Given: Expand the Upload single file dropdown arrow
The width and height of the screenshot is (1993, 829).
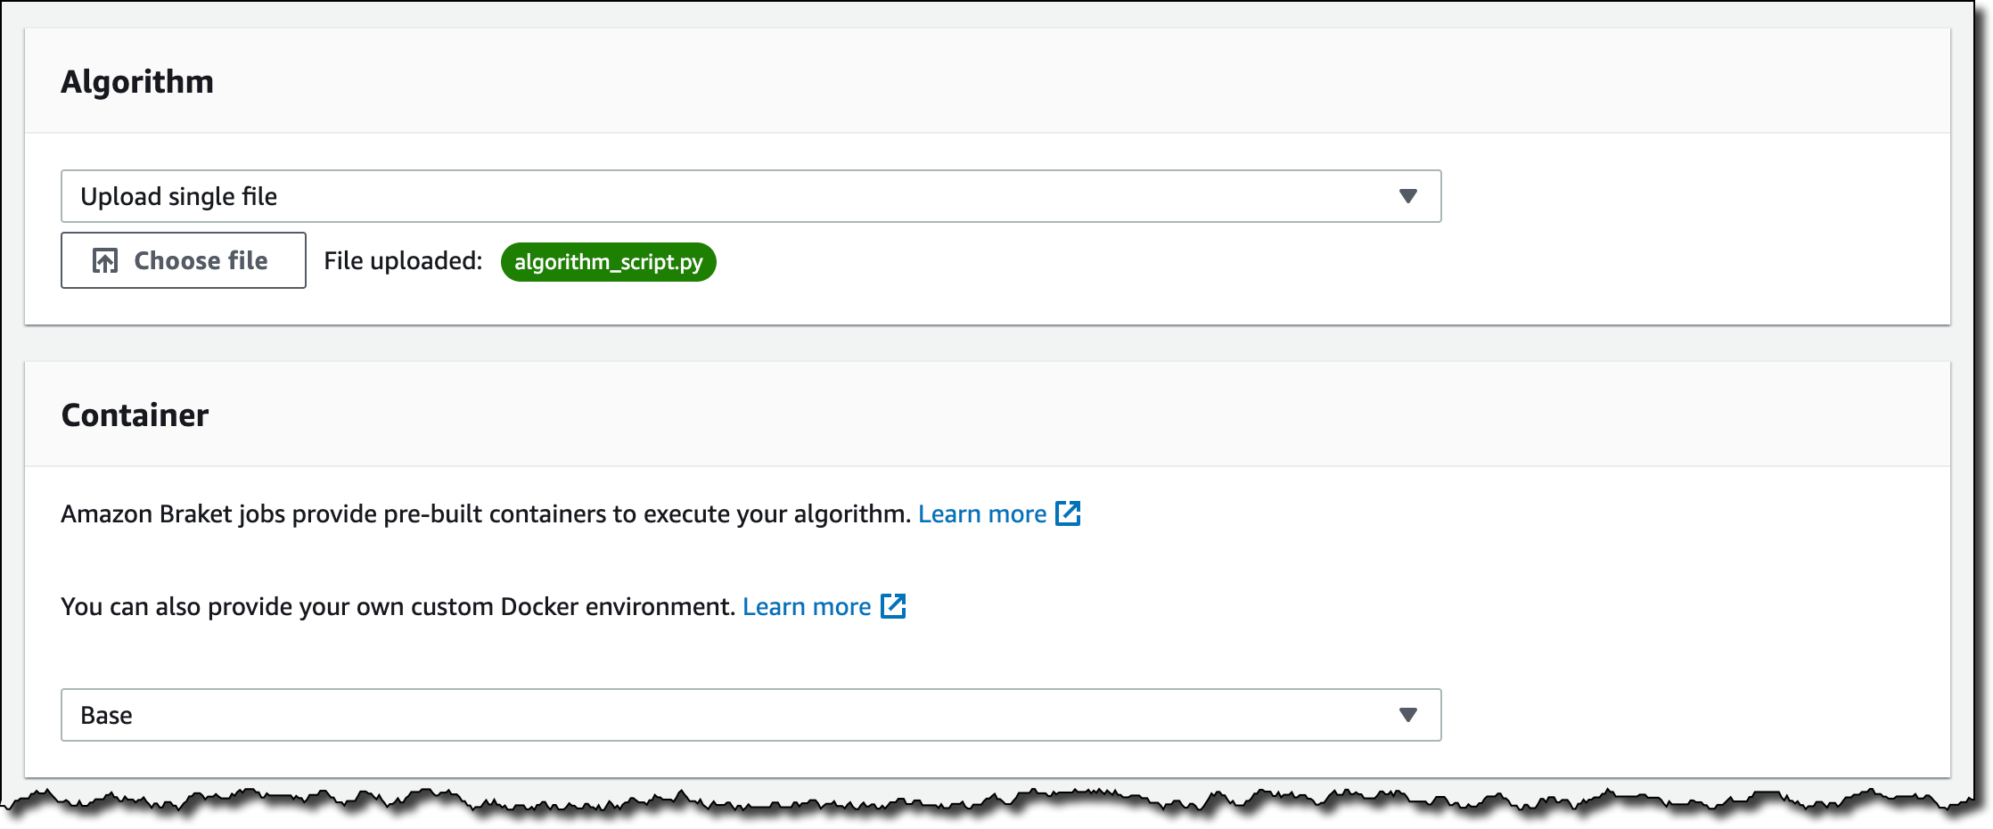Looking at the screenshot, I should 1407,196.
